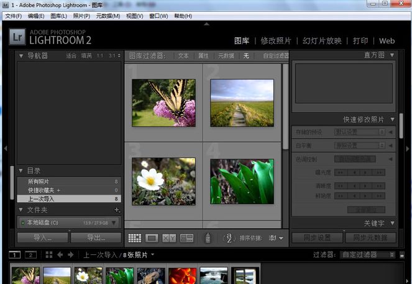Enable the 元数据 library filter

(x=226, y=56)
